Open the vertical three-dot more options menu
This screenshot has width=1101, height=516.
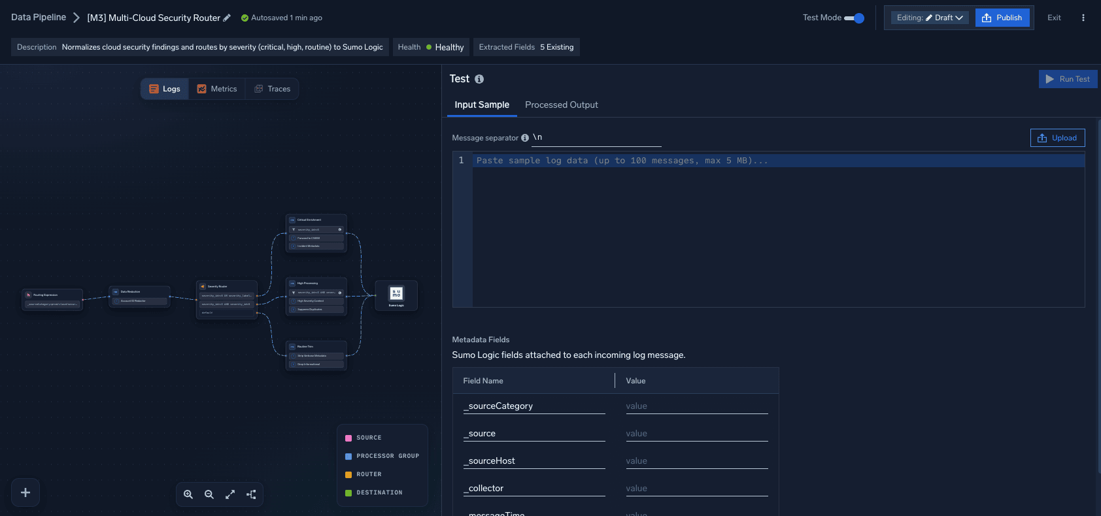point(1083,18)
